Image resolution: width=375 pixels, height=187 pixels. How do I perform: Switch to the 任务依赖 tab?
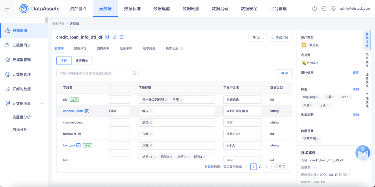pyautogui.click(x=126, y=48)
